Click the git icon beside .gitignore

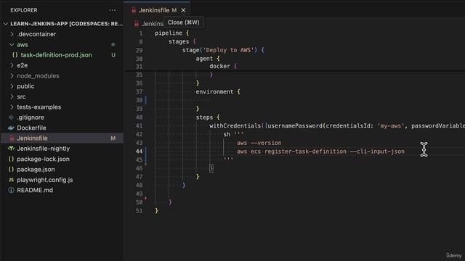point(12,117)
